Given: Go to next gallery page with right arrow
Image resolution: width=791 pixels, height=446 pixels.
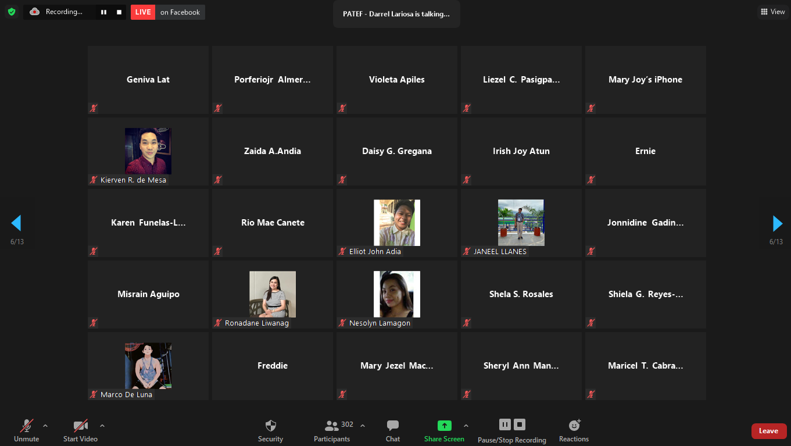Looking at the screenshot, I should point(777,223).
